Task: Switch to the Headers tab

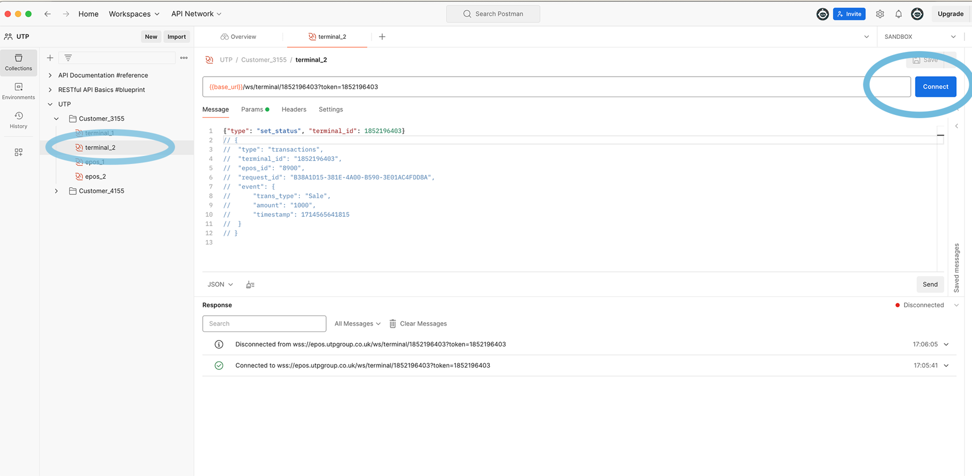Action: point(294,110)
